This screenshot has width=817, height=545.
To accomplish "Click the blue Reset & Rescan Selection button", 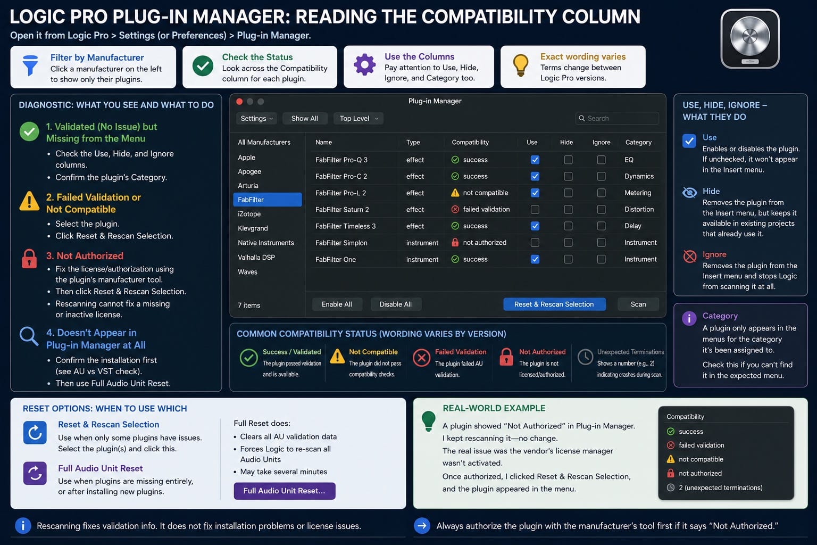I will click(554, 304).
